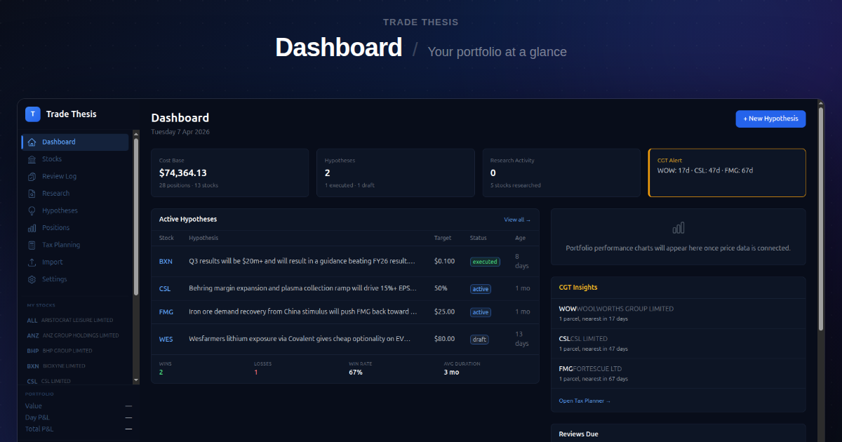The width and height of the screenshot is (842, 442).
Task: Open Settings in sidebar
Action: [x=75, y=279]
